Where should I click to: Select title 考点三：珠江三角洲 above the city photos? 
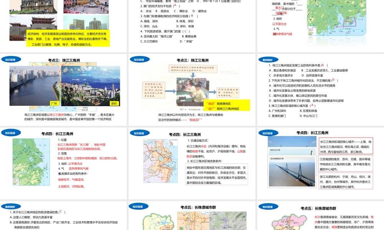(64, 60)
